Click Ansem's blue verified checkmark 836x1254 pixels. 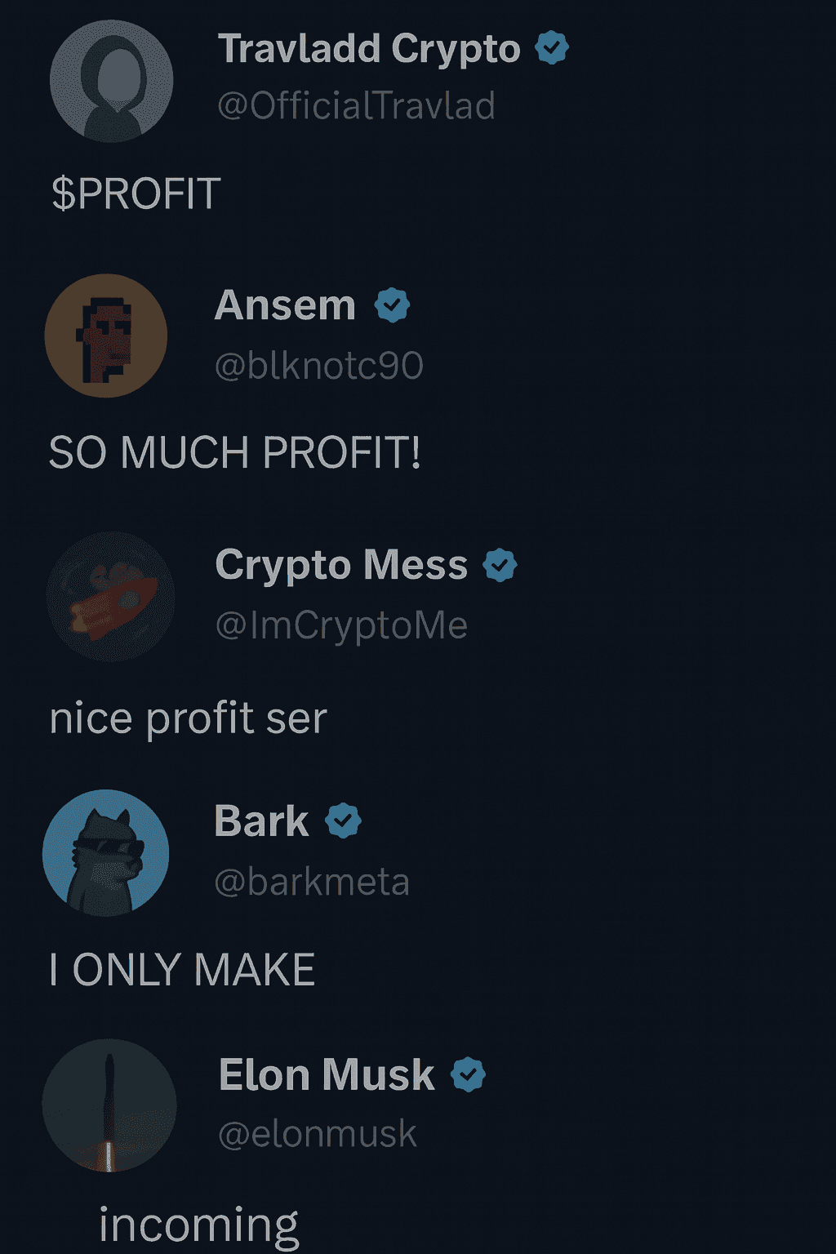point(392,305)
